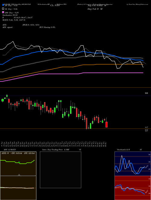Click the white 50 Day legend swatch
Screen dimensions: 151x200
coord(3,9)
